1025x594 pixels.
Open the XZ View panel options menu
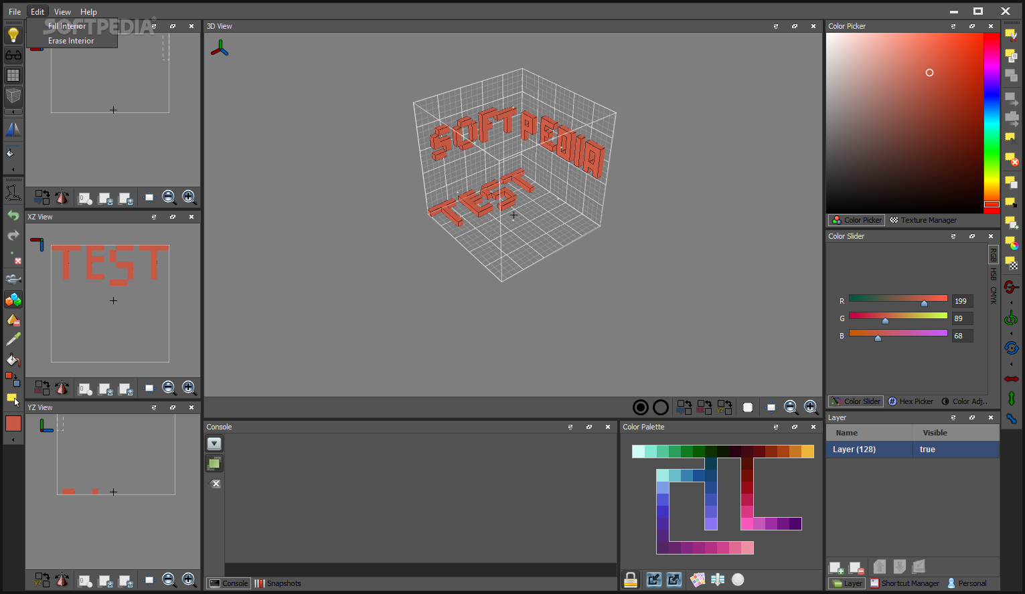154,217
